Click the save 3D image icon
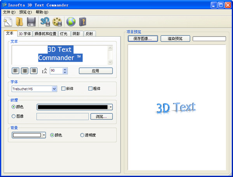The width and height of the screenshot is (233, 177). (x=45, y=22)
